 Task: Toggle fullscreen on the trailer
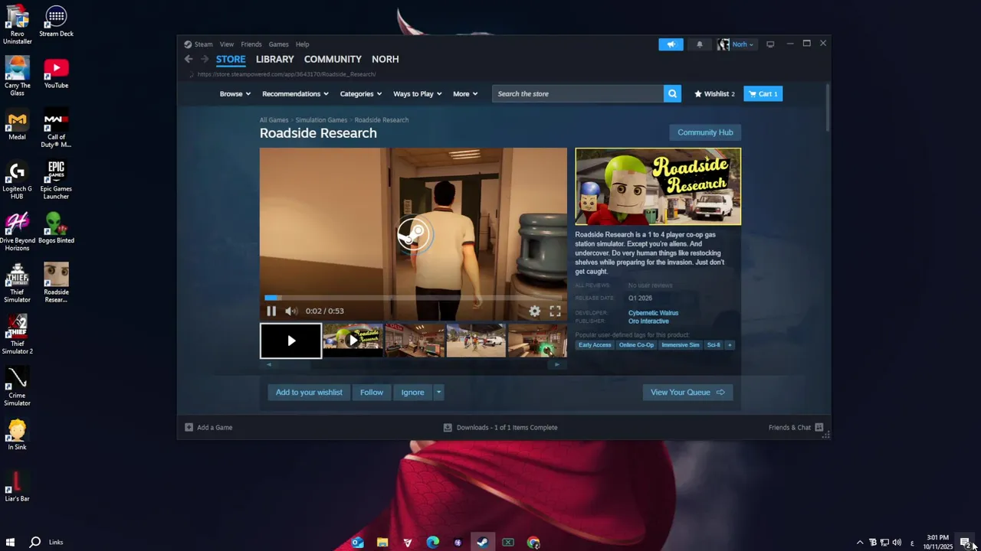pyautogui.click(x=555, y=311)
